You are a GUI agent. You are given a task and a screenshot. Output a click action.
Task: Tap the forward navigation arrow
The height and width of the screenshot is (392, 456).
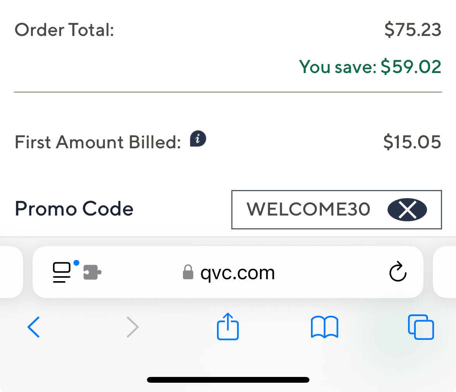coord(133,327)
